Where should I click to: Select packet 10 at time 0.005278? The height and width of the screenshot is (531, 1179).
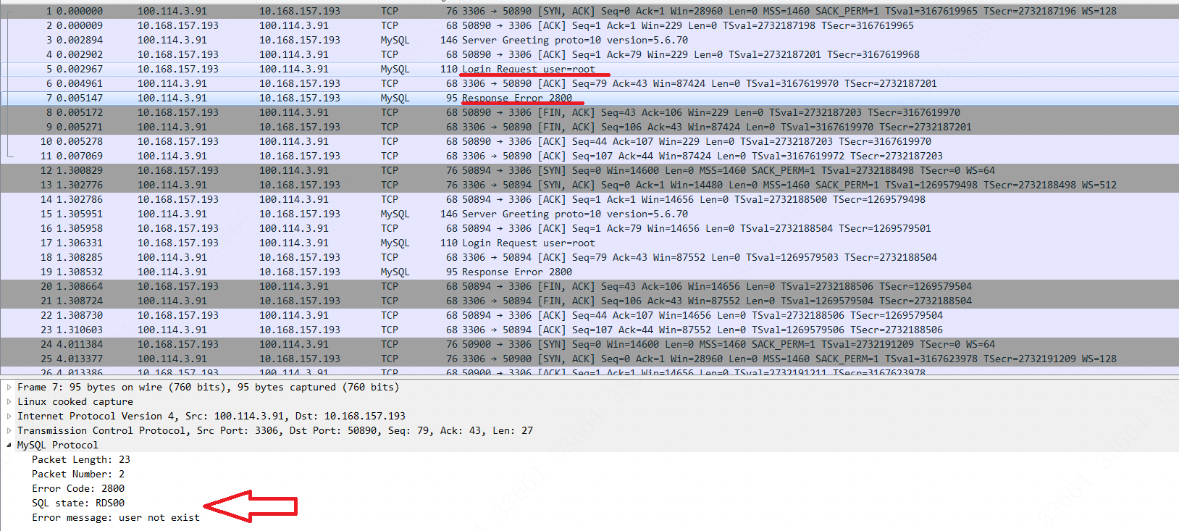click(589, 141)
